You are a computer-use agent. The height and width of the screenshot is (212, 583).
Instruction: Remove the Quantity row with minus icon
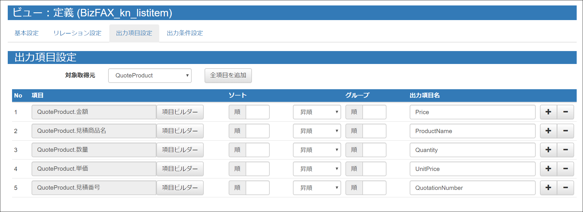[x=565, y=150]
